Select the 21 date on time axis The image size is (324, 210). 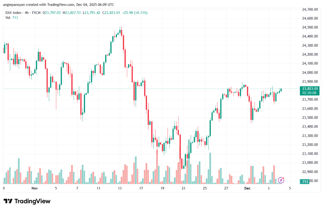click(184, 188)
